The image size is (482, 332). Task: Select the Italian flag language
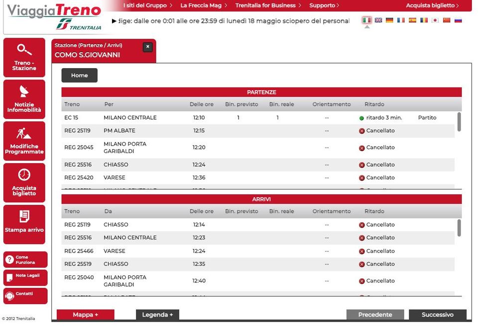(366, 20)
